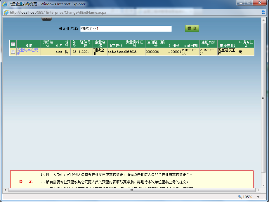Click the vertical scrollbar down arrow

[263, 185]
